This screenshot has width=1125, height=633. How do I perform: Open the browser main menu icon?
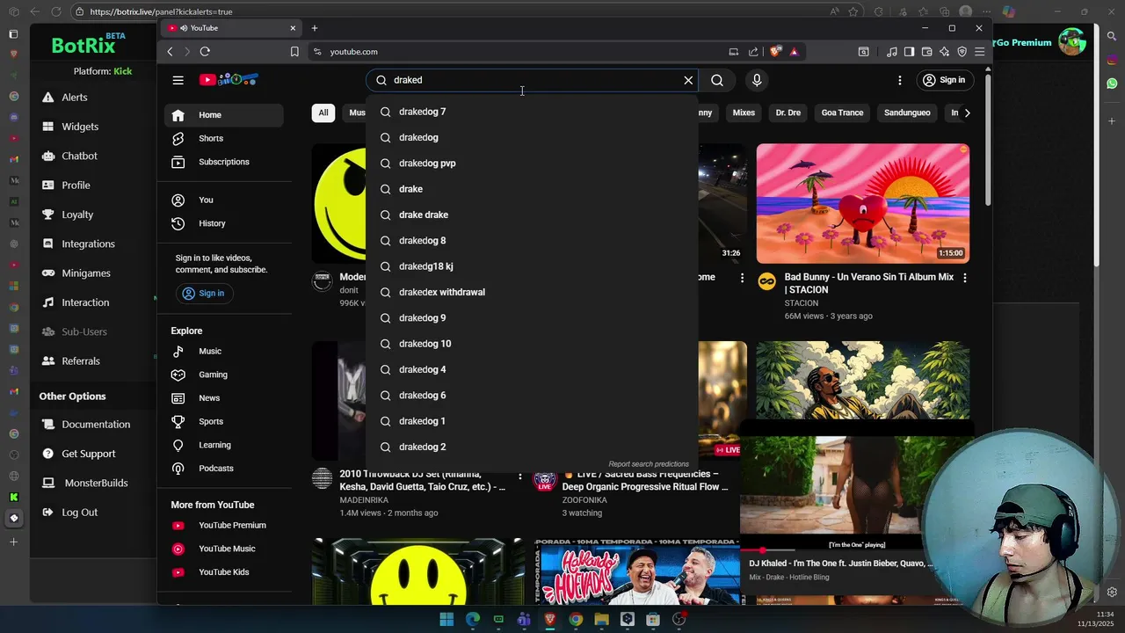(979, 52)
